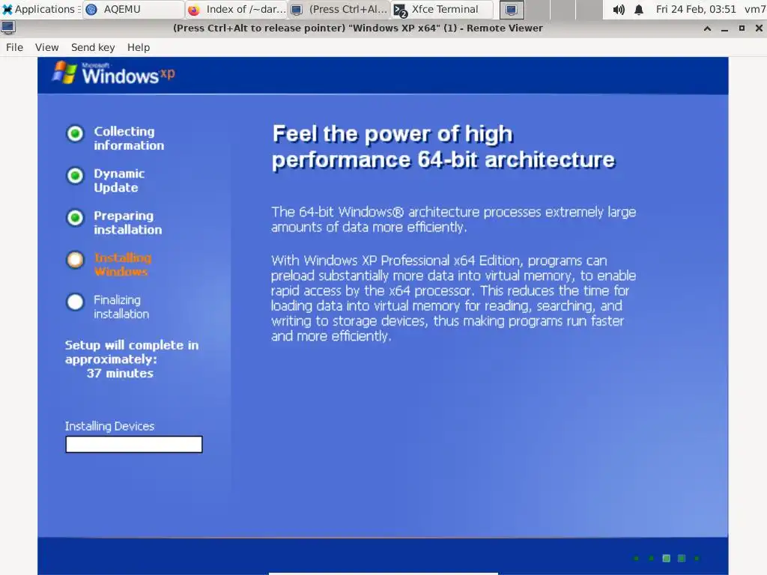Click the clock 'Fri 24 Feb, 03:51'
This screenshot has width=767, height=575.
[696, 9]
